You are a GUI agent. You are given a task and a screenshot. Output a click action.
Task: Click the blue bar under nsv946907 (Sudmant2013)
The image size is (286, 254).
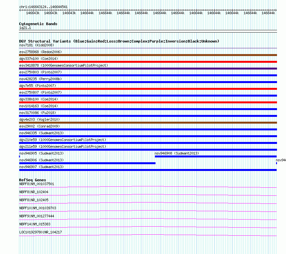click(148, 170)
